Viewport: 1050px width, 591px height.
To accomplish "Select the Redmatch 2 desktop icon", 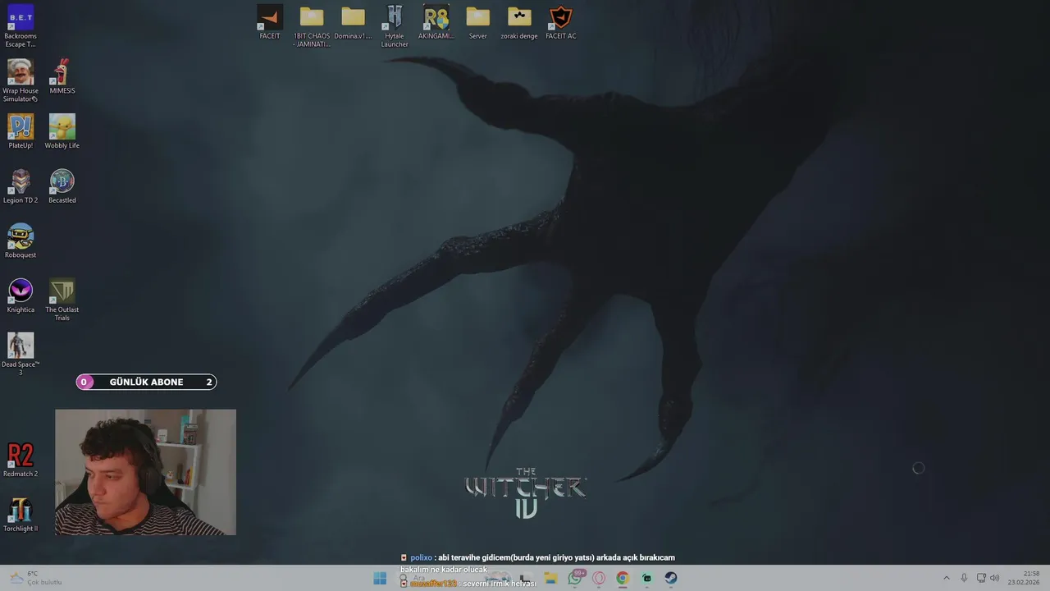I will click(21, 460).
